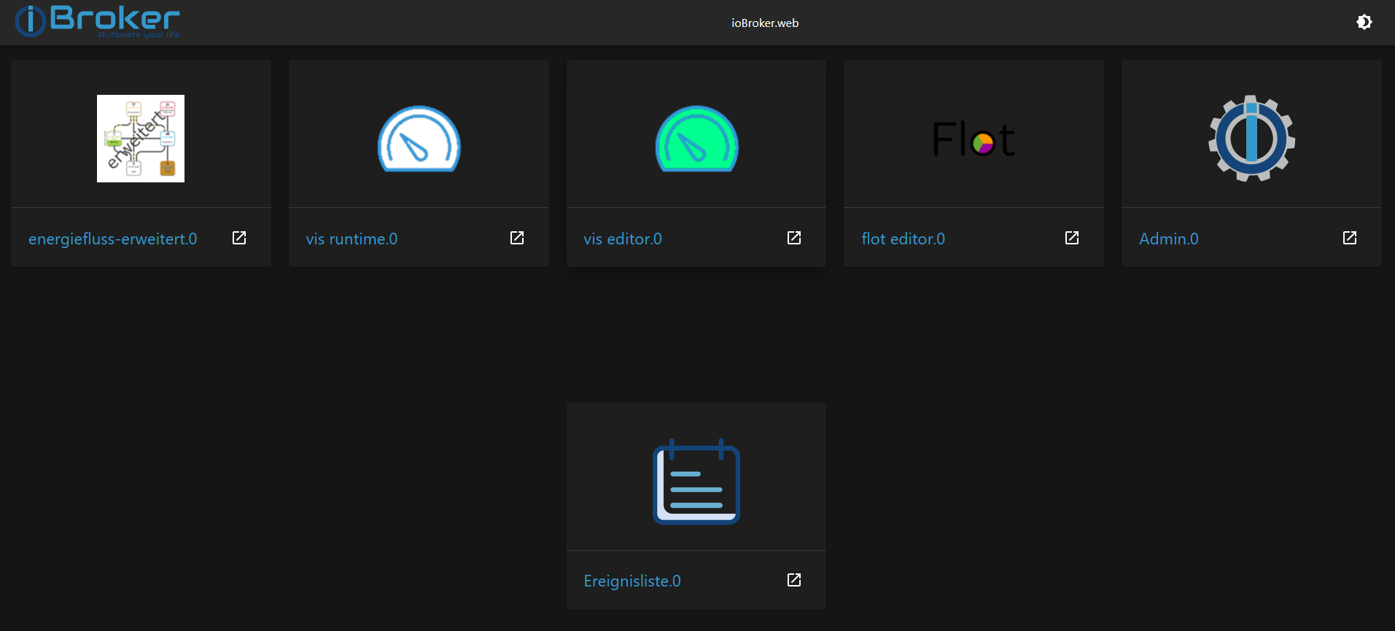
Task: Open vis runtime.0 external link icon
Action: coord(517,238)
